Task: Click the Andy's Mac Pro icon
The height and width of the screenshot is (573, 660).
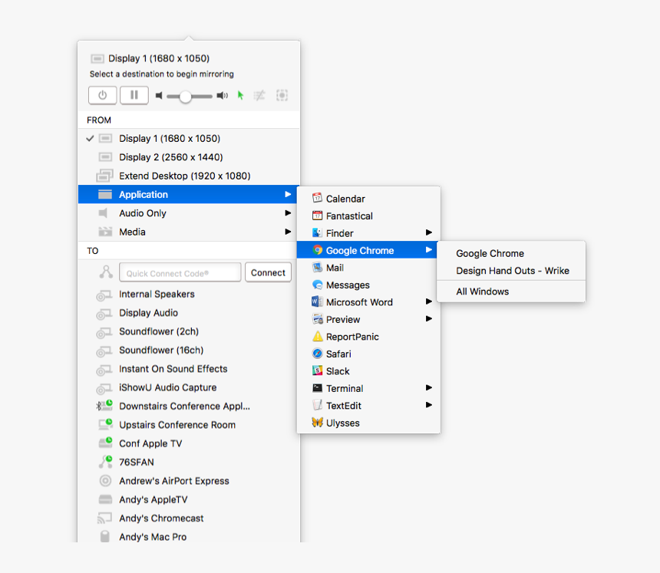Action: pos(105,536)
